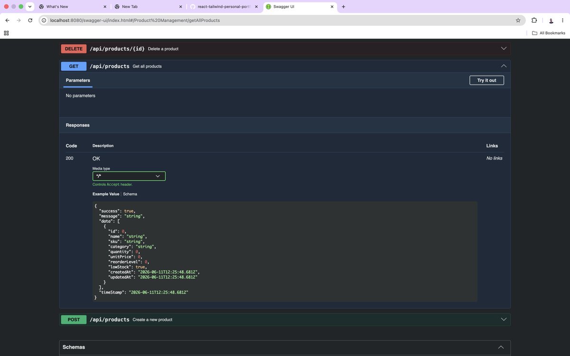
Task: Switch to the Schema view
Action: tap(130, 194)
